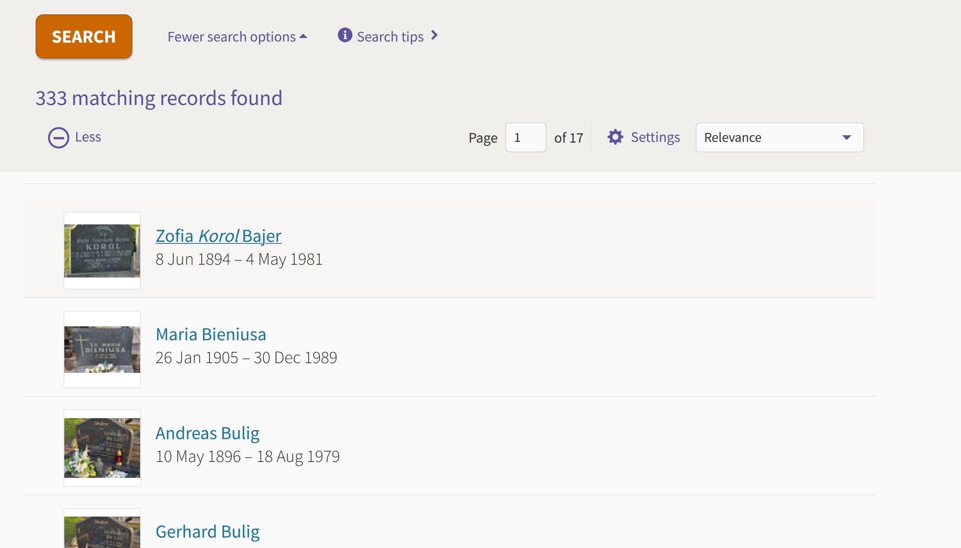Open Gerhard Bulig record
The width and height of the screenshot is (961, 548).
208,532
